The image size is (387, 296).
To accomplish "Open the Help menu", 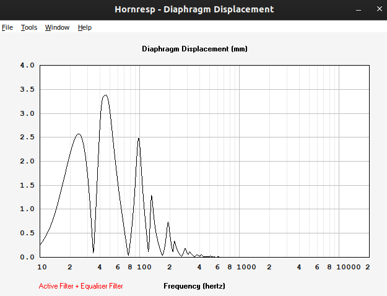I will 85,27.
